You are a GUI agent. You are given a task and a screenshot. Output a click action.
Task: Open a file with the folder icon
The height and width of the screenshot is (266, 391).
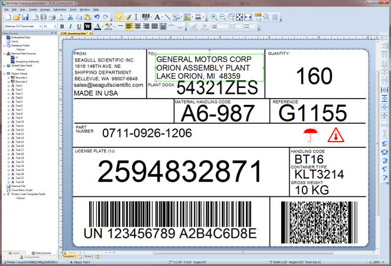click(17, 17)
